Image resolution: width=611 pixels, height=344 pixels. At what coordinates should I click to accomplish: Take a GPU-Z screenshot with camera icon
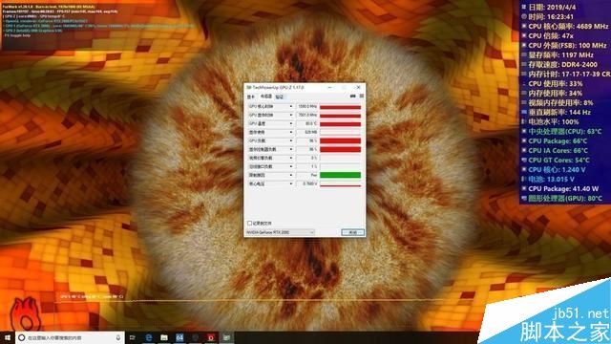tap(352, 96)
